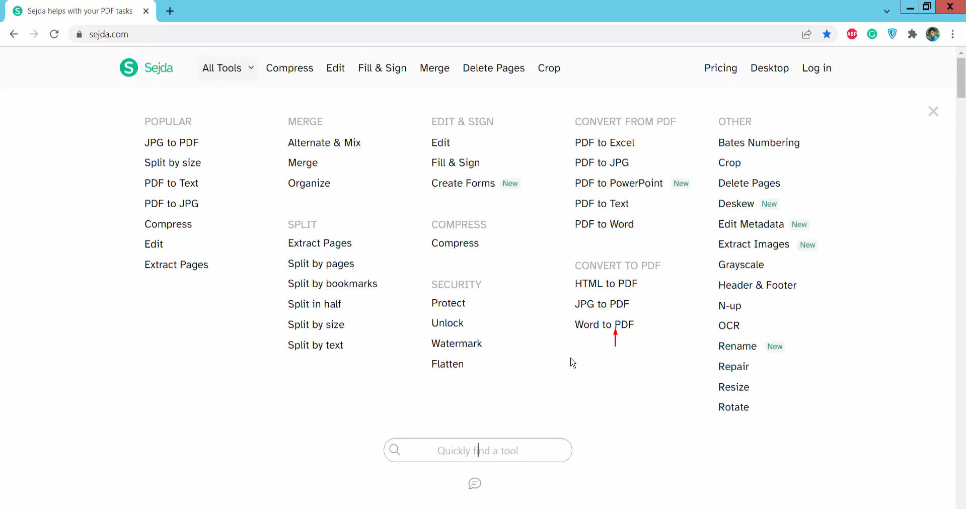Open the Watermark tool
The width and height of the screenshot is (966, 509).
[x=457, y=344]
